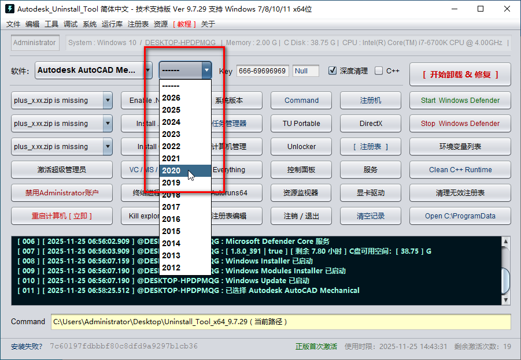Open the red [ 教程 ] menu
The height and width of the screenshot is (360, 521).
[184, 24]
